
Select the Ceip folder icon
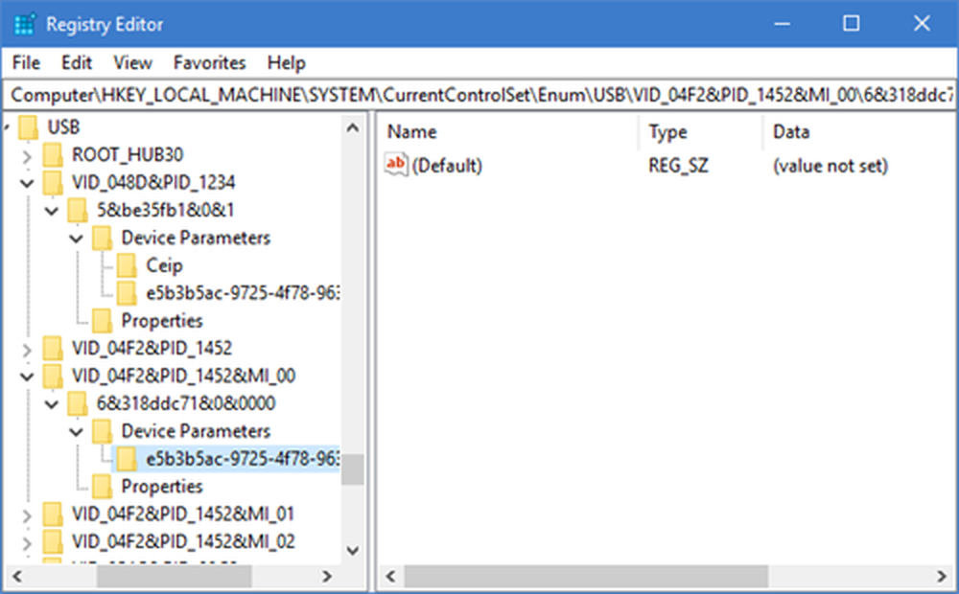pos(128,265)
